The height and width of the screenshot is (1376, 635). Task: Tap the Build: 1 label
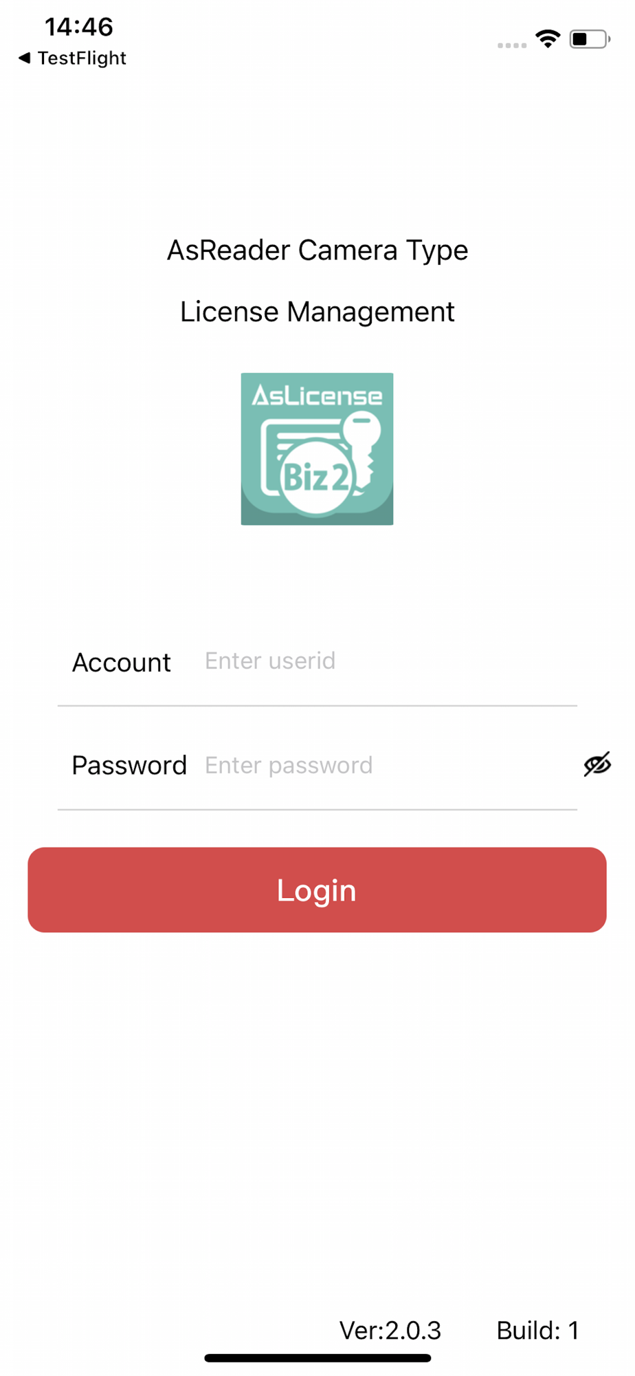(537, 1331)
